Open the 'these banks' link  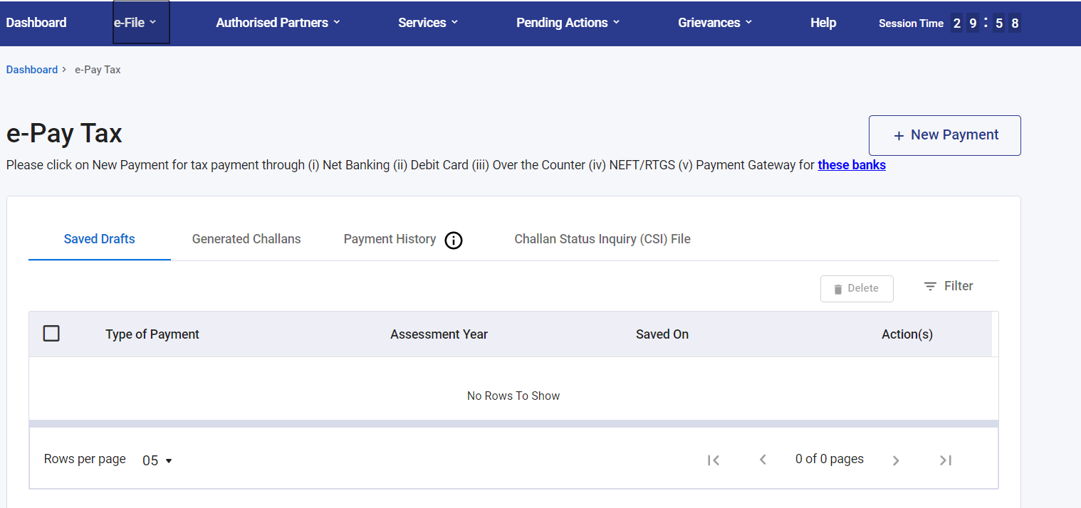[x=852, y=165]
